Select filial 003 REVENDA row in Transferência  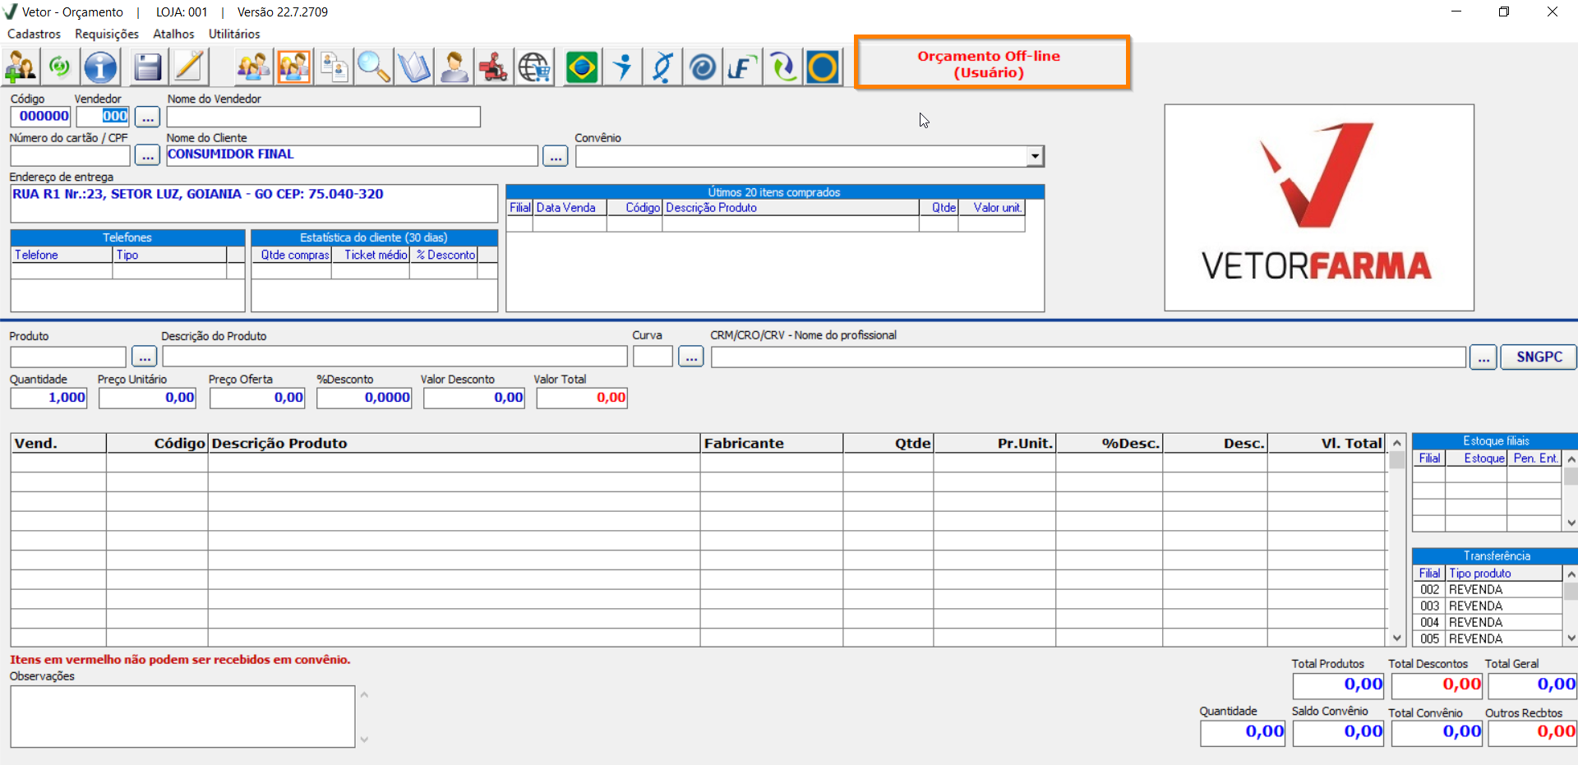1487,606
